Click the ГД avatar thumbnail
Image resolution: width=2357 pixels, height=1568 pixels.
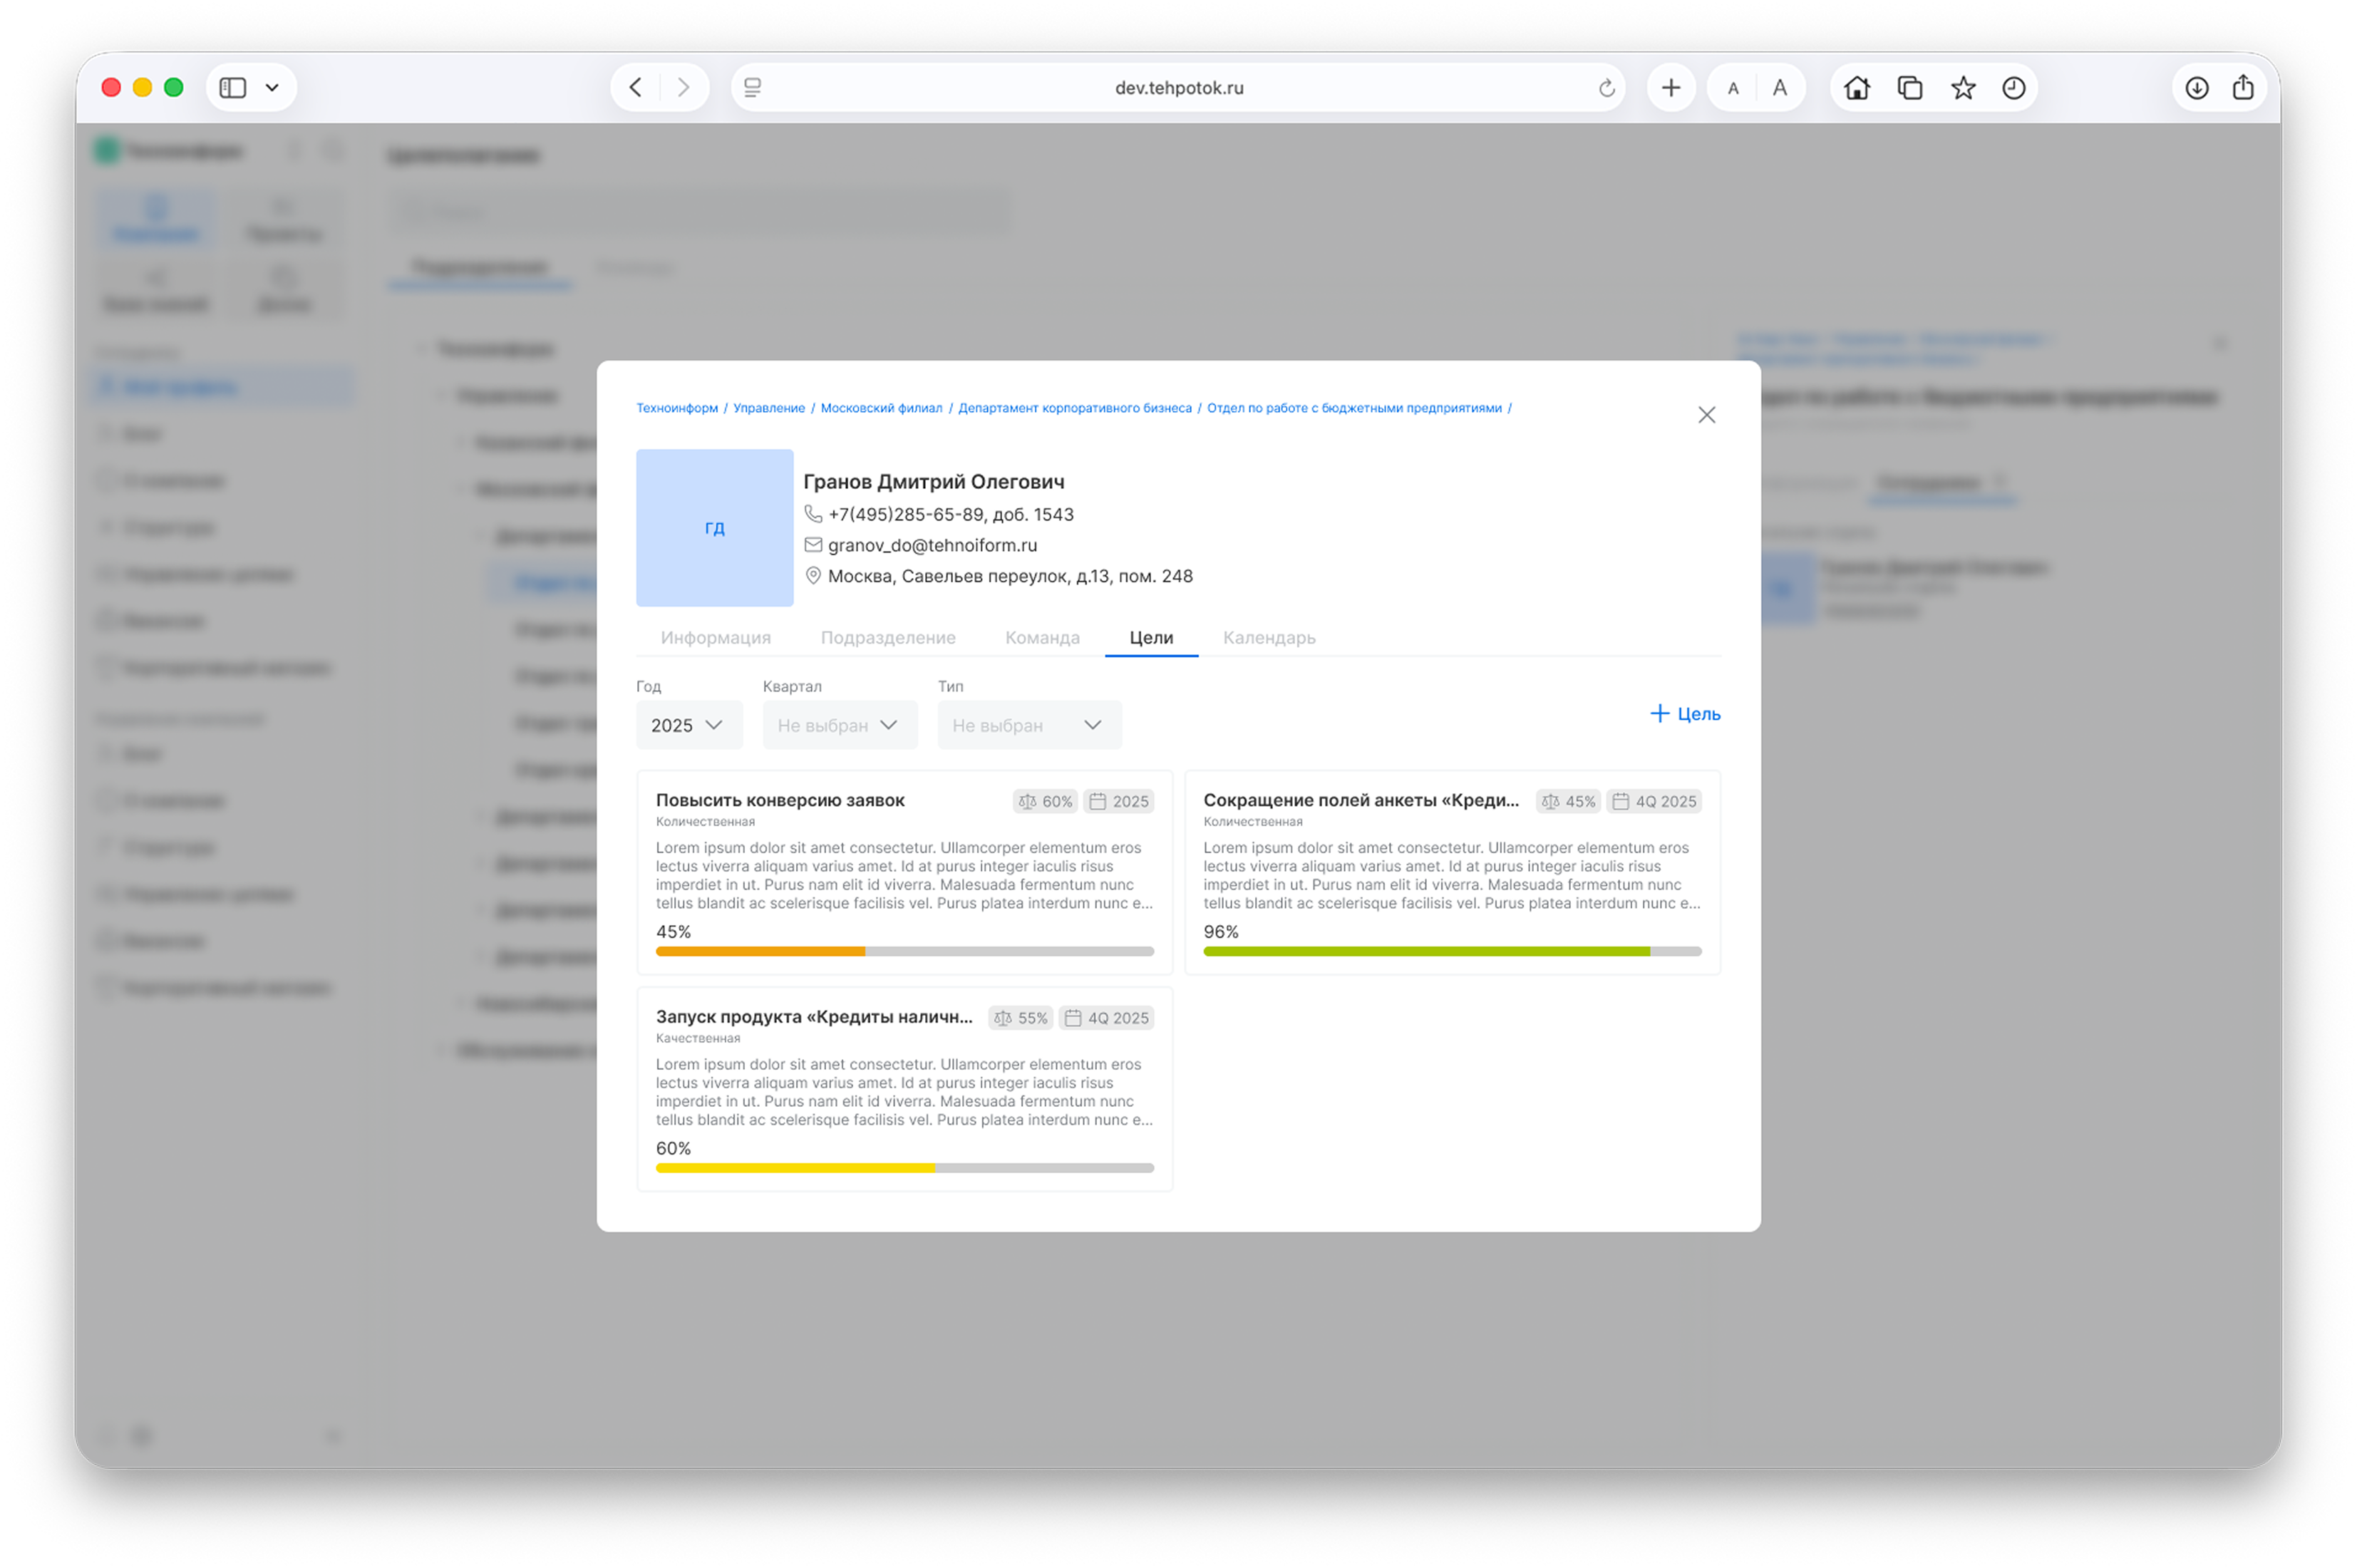pos(714,528)
